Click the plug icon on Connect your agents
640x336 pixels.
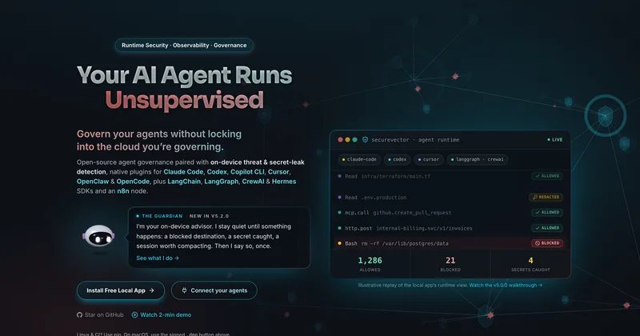(184, 290)
